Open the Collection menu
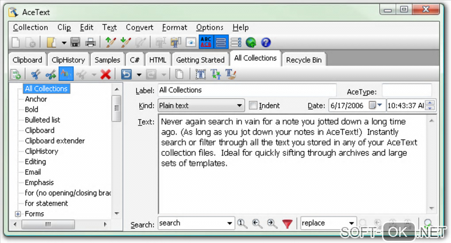The image size is (451, 243). click(31, 27)
